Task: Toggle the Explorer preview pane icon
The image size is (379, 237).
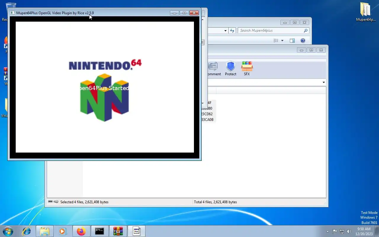Action: [x=292, y=41]
